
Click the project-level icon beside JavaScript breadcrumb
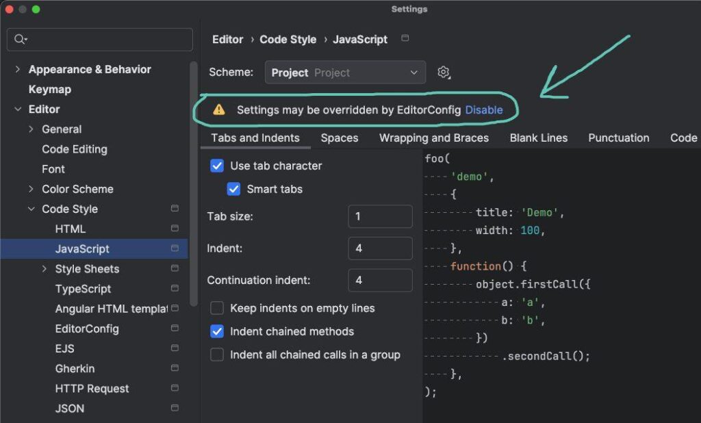tap(405, 39)
